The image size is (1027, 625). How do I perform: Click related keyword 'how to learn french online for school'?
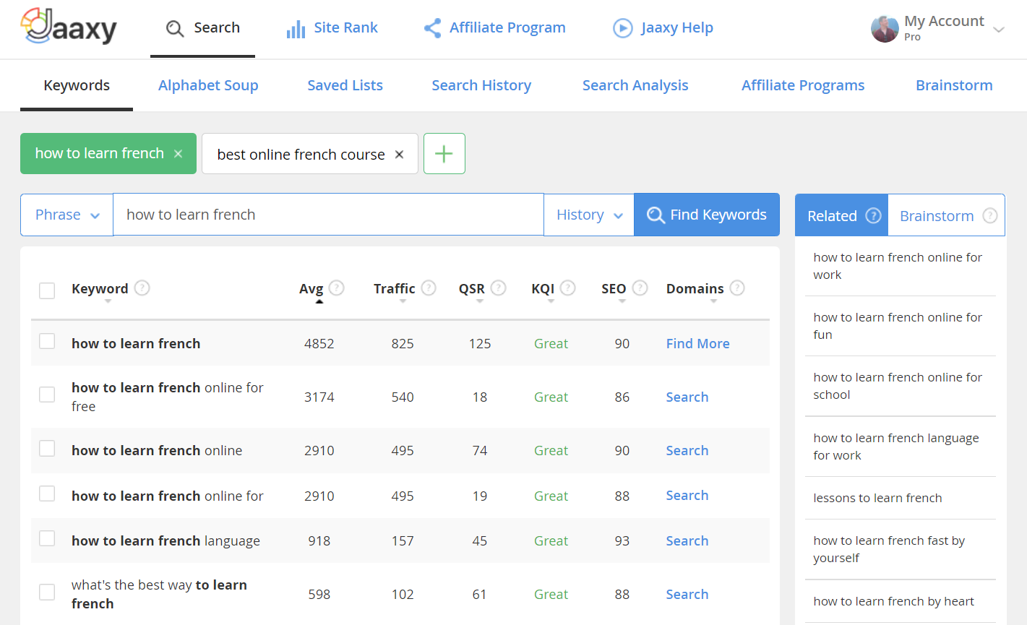pyautogui.click(x=898, y=386)
